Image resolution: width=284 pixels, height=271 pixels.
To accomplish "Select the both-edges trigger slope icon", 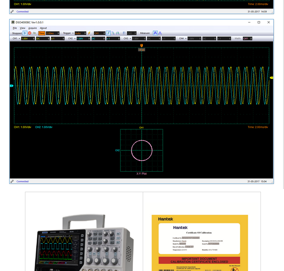I will coord(118,33).
